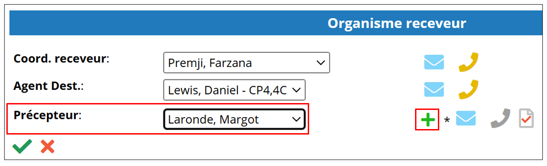Click the Coord. receveur field label
547x166 pixels.
(x=61, y=58)
